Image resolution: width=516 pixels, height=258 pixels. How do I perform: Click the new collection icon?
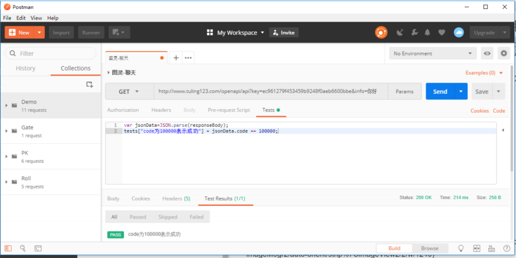coord(89,85)
